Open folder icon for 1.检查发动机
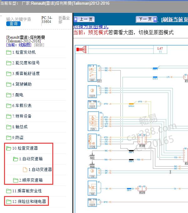Screen dimensions: 188x213 (9, 52)
